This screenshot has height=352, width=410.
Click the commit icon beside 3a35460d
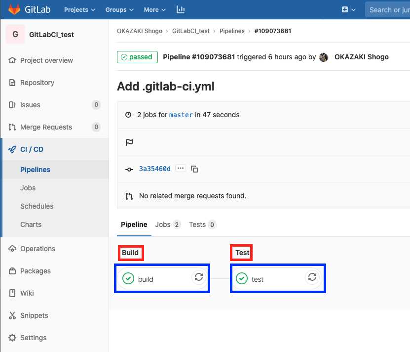coord(129,170)
